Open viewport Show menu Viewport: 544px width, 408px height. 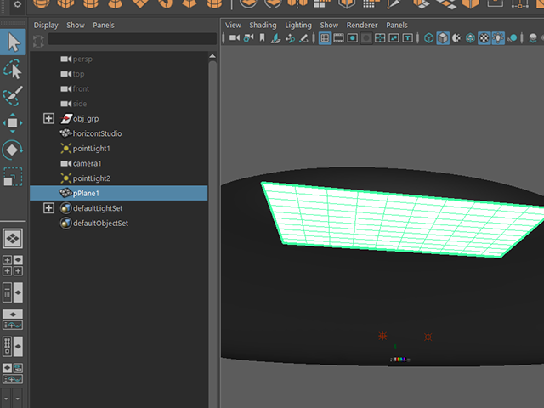329,25
